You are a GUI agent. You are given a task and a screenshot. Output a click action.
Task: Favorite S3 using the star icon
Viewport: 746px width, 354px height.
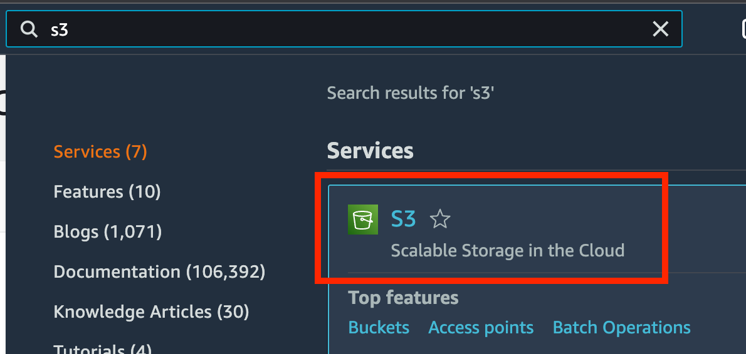(440, 220)
